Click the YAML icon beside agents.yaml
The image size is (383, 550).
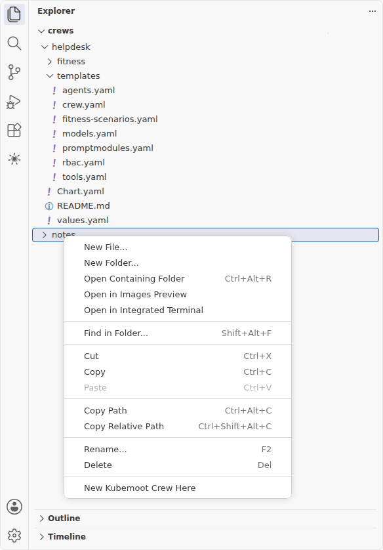click(54, 91)
